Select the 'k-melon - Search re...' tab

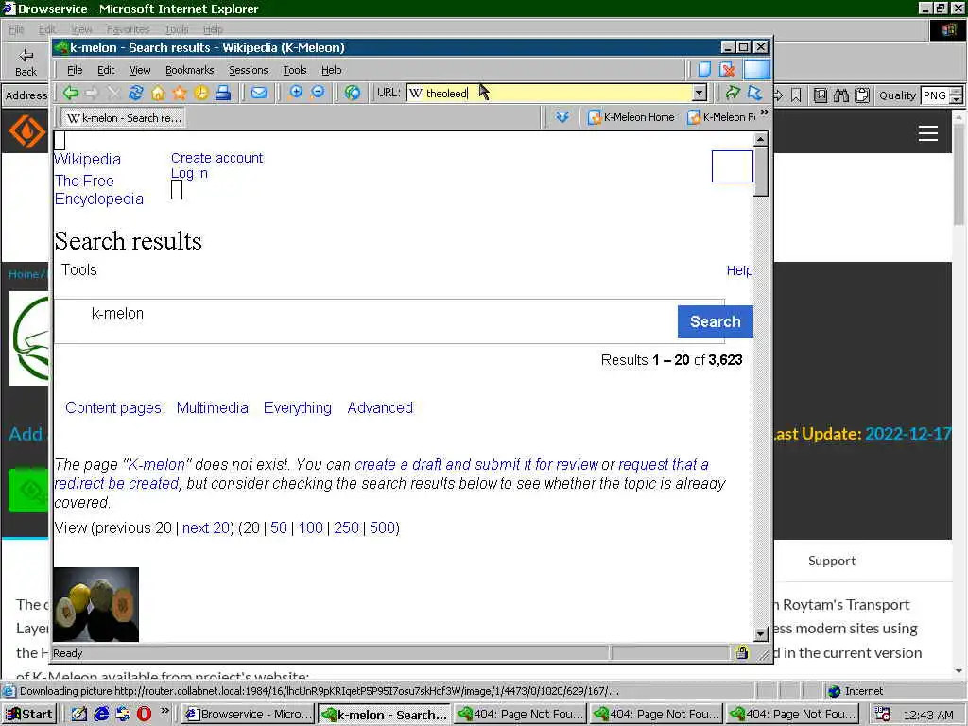pyautogui.click(x=124, y=117)
